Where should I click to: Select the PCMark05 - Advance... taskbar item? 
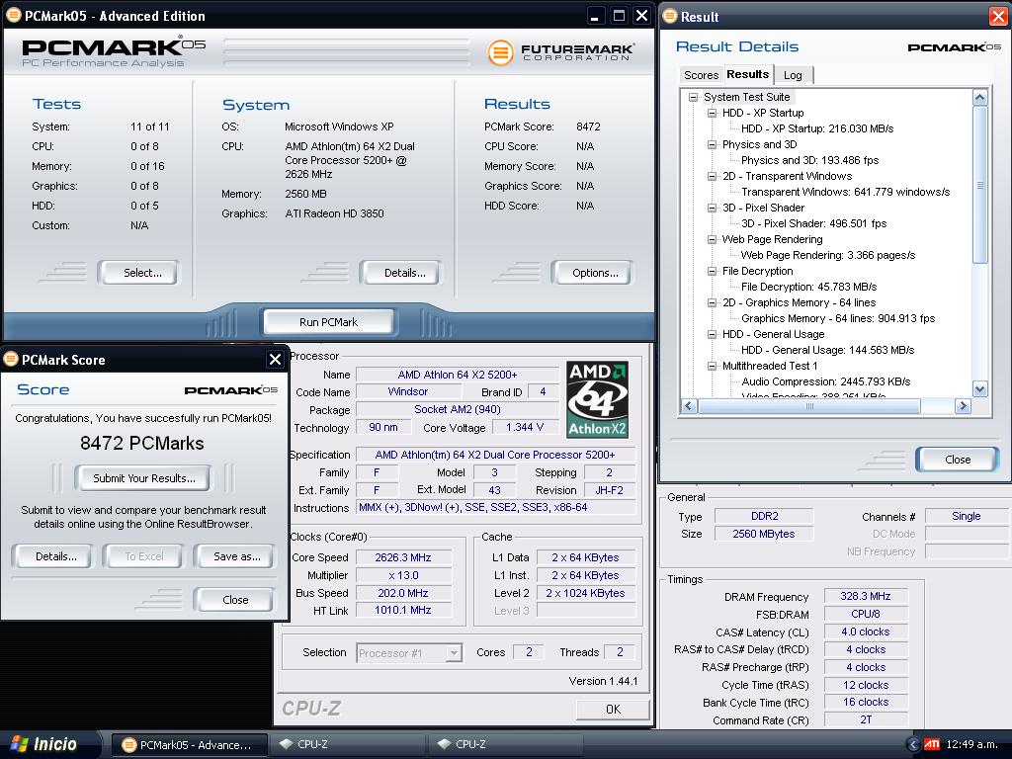pyautogui.click(x=189, y=745)
